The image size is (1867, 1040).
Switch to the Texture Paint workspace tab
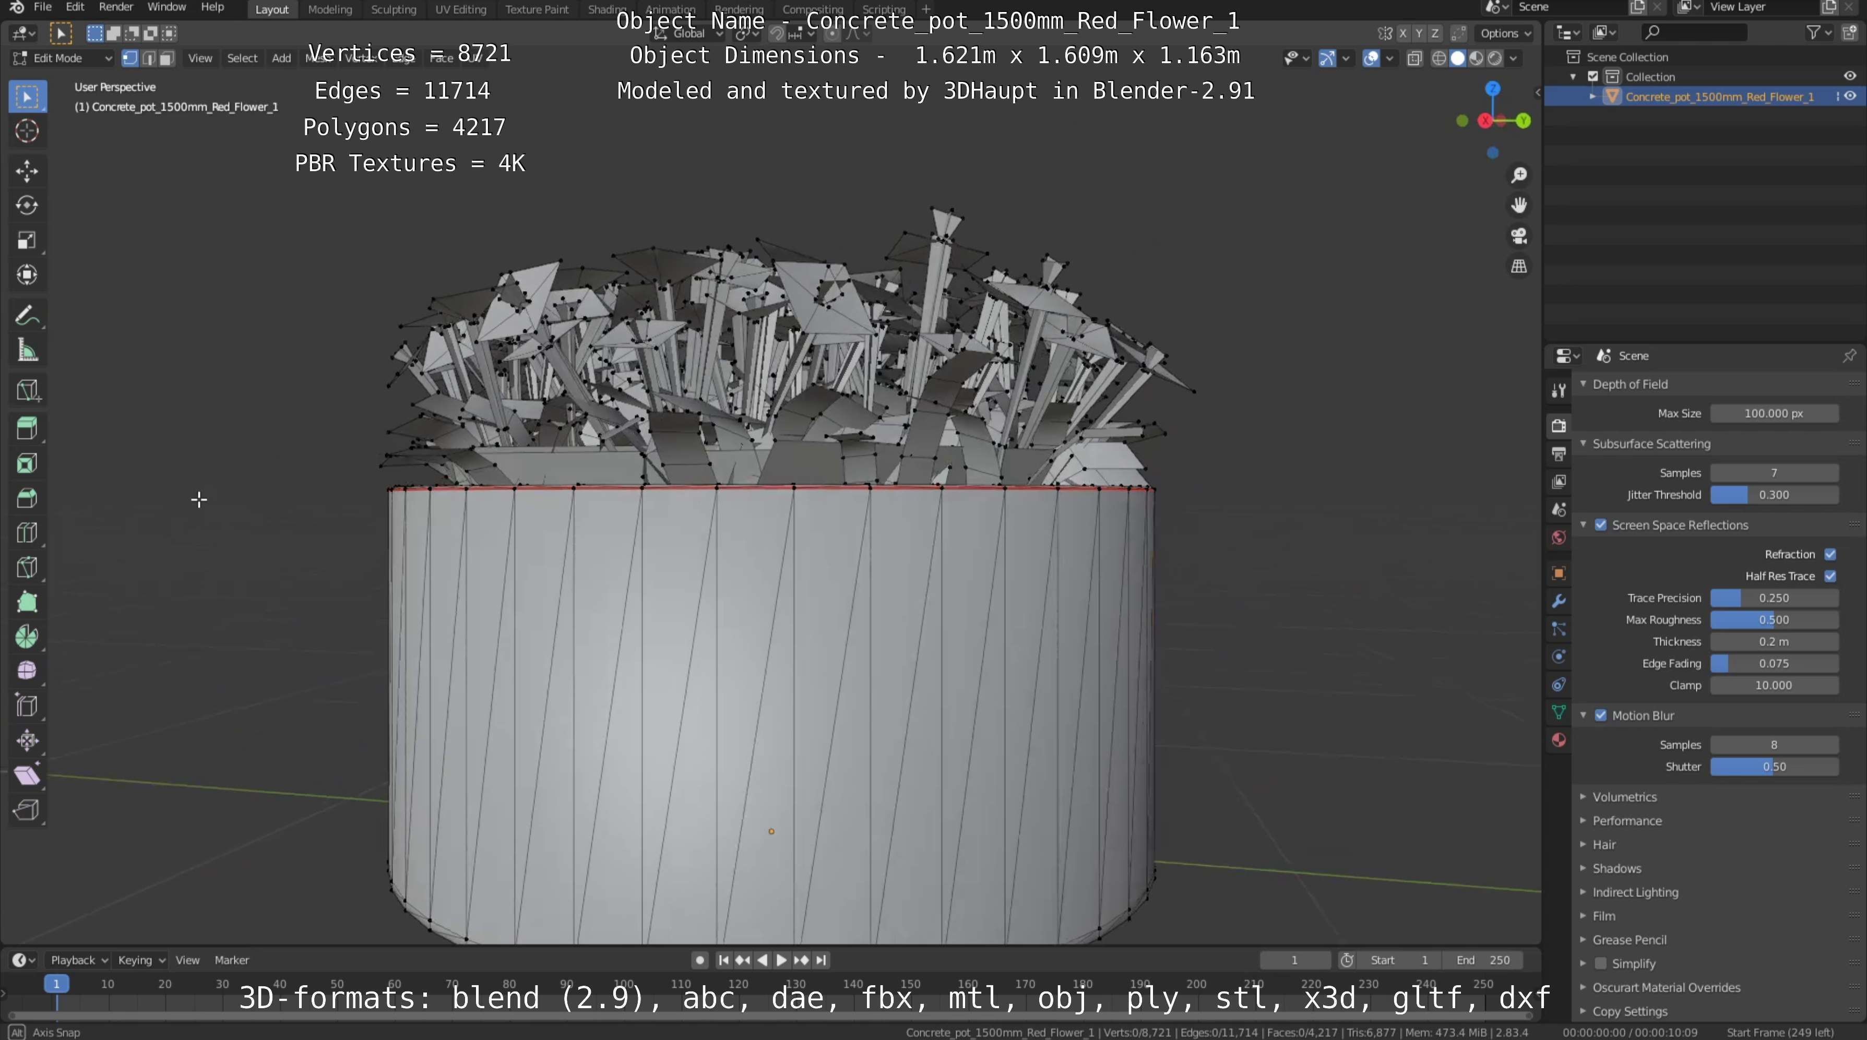537,9
